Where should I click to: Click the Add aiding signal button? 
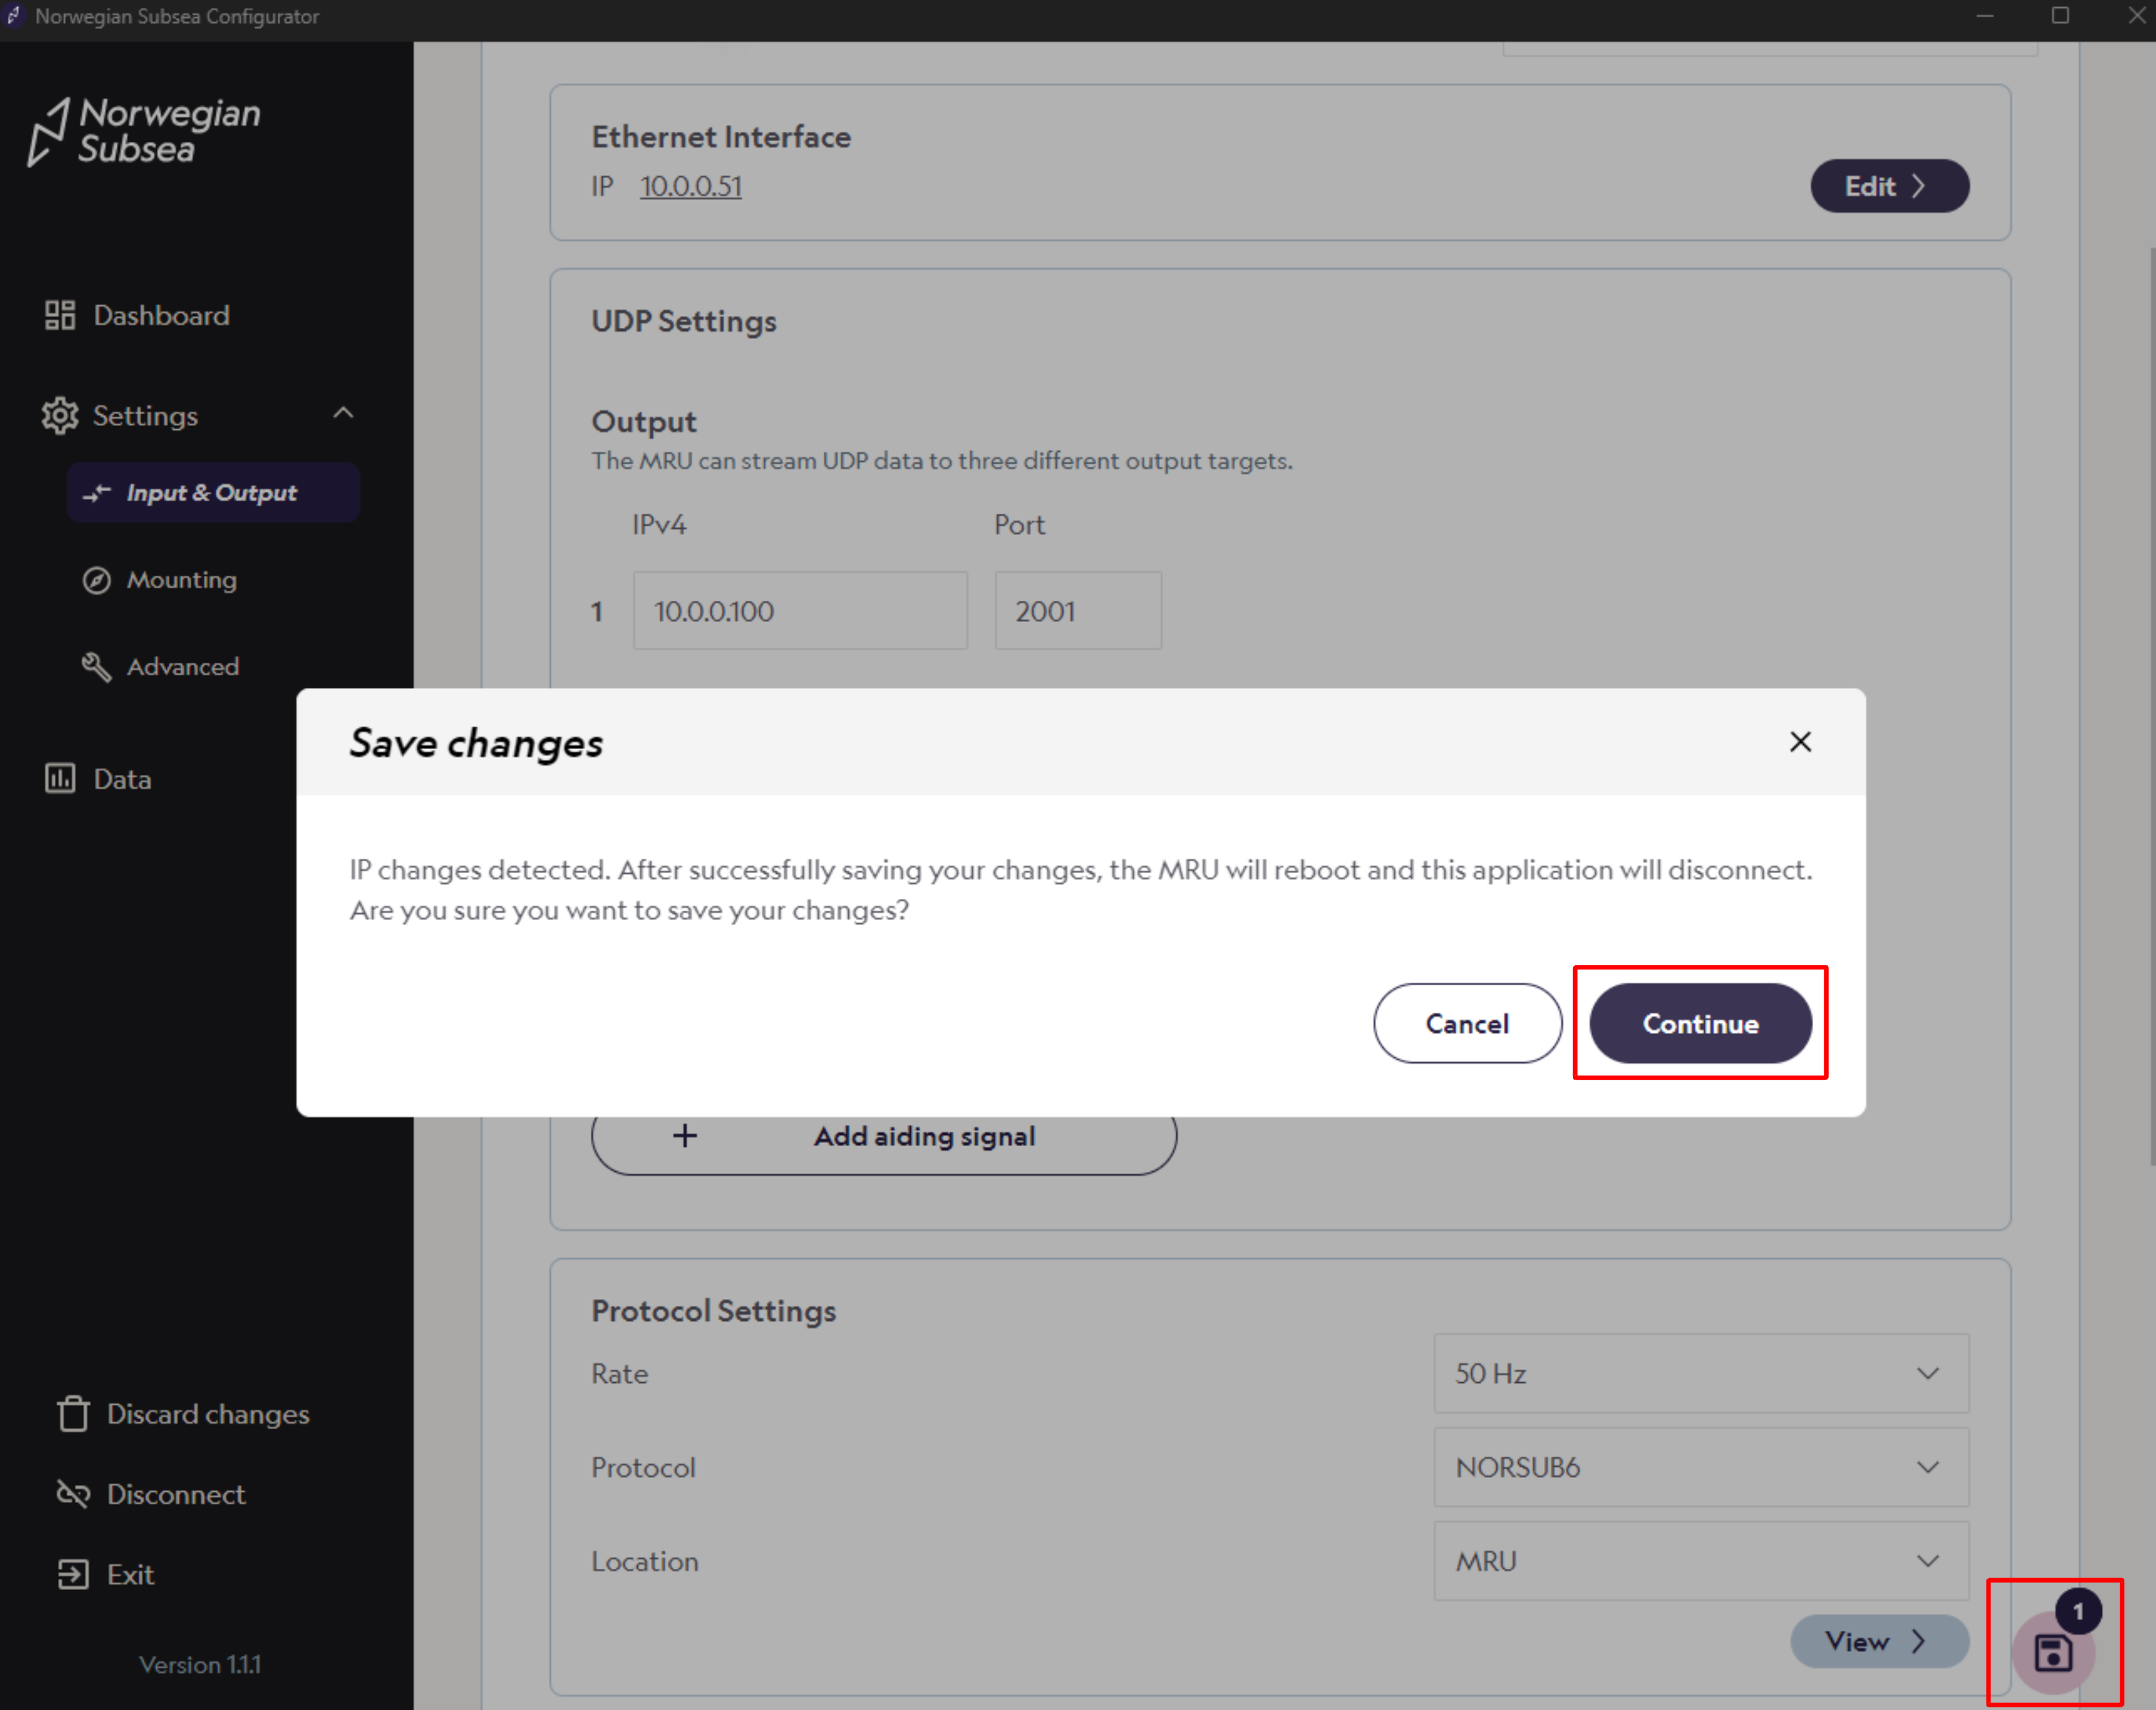[x=883, y=1137]
